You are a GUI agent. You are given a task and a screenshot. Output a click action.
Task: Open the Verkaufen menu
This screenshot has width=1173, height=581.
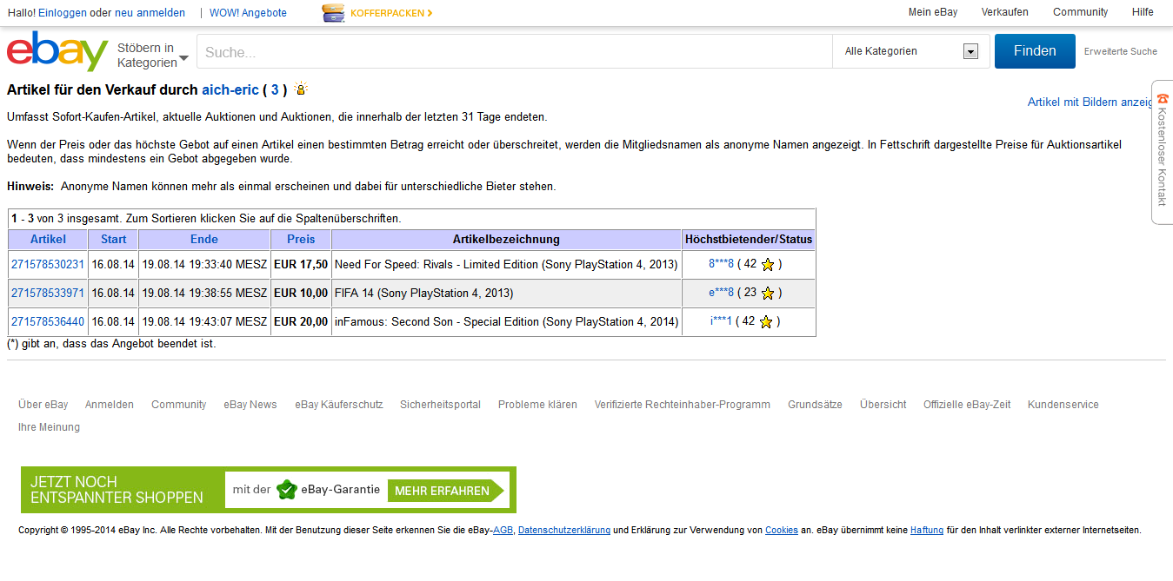coord(1005,12)
